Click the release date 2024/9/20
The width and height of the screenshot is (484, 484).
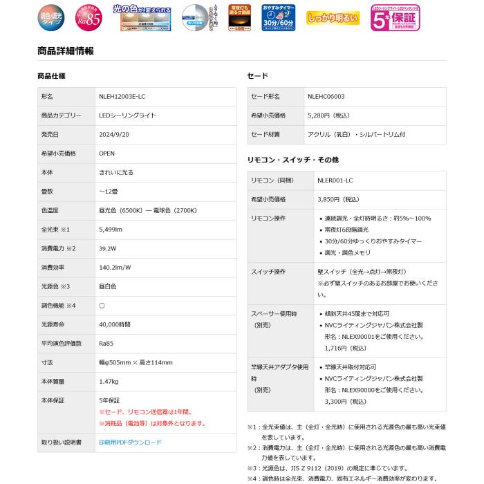(x=114, y=135)
